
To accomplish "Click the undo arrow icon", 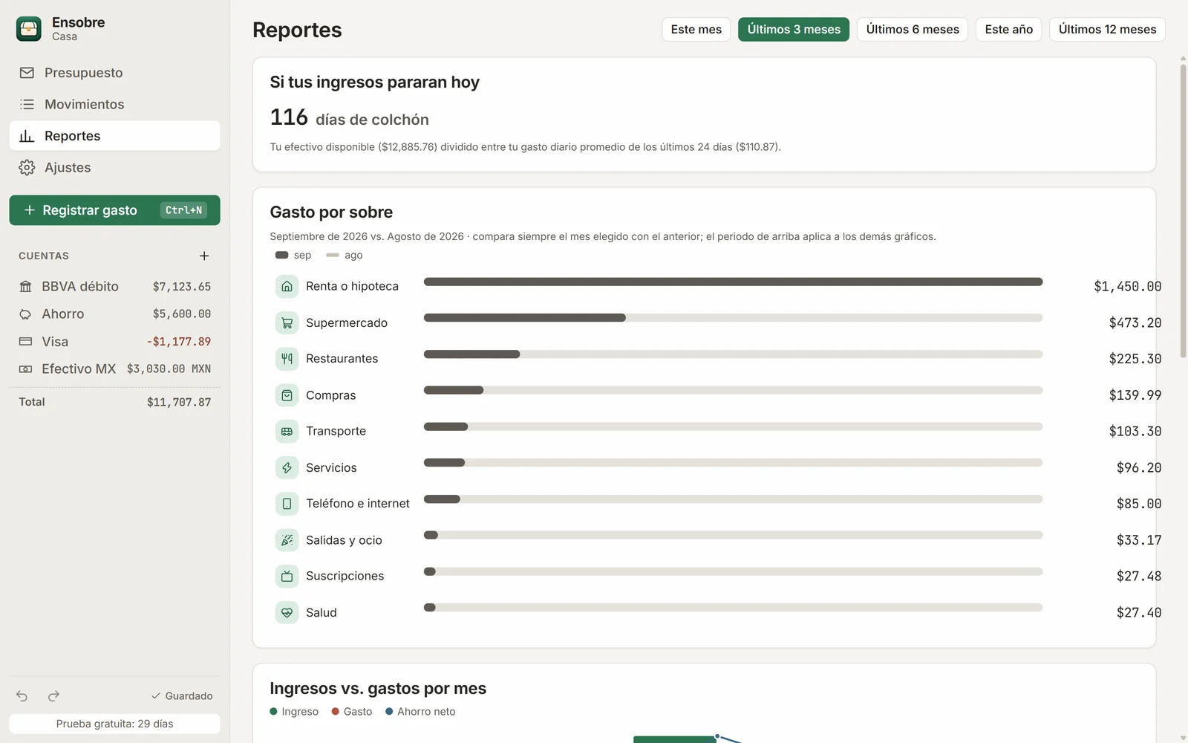I will pos(22,696).
